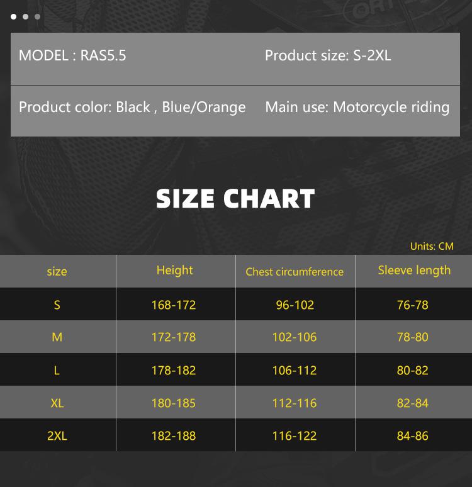
Task: Click the 84-86 sleeve length cell
Action: click(x=413, y=436)
